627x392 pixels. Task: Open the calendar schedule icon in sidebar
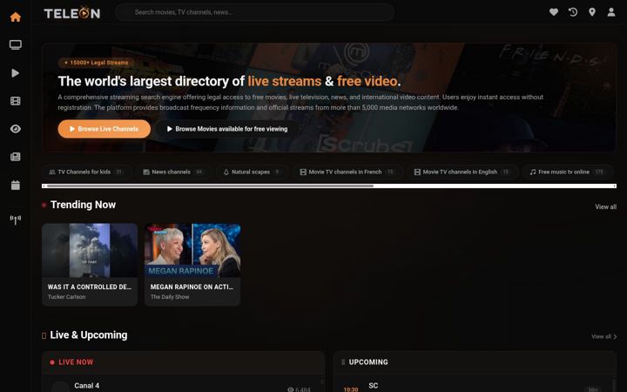click(15, 185)
